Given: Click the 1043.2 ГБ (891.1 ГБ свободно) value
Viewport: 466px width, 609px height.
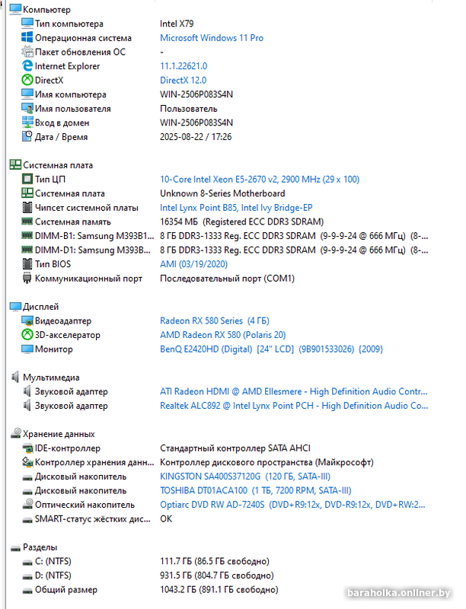Looking at the screenshot, I should pyautogui.click(x=219, y=589).
